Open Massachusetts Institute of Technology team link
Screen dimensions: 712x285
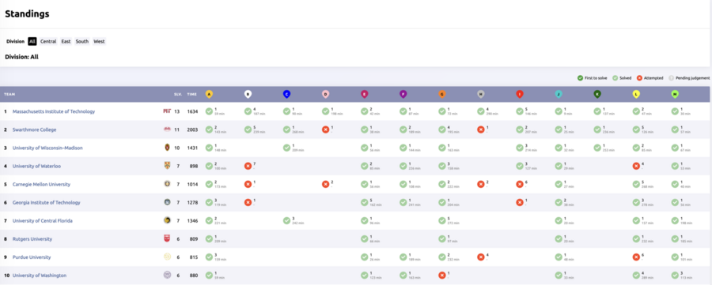tap(54, 111)
